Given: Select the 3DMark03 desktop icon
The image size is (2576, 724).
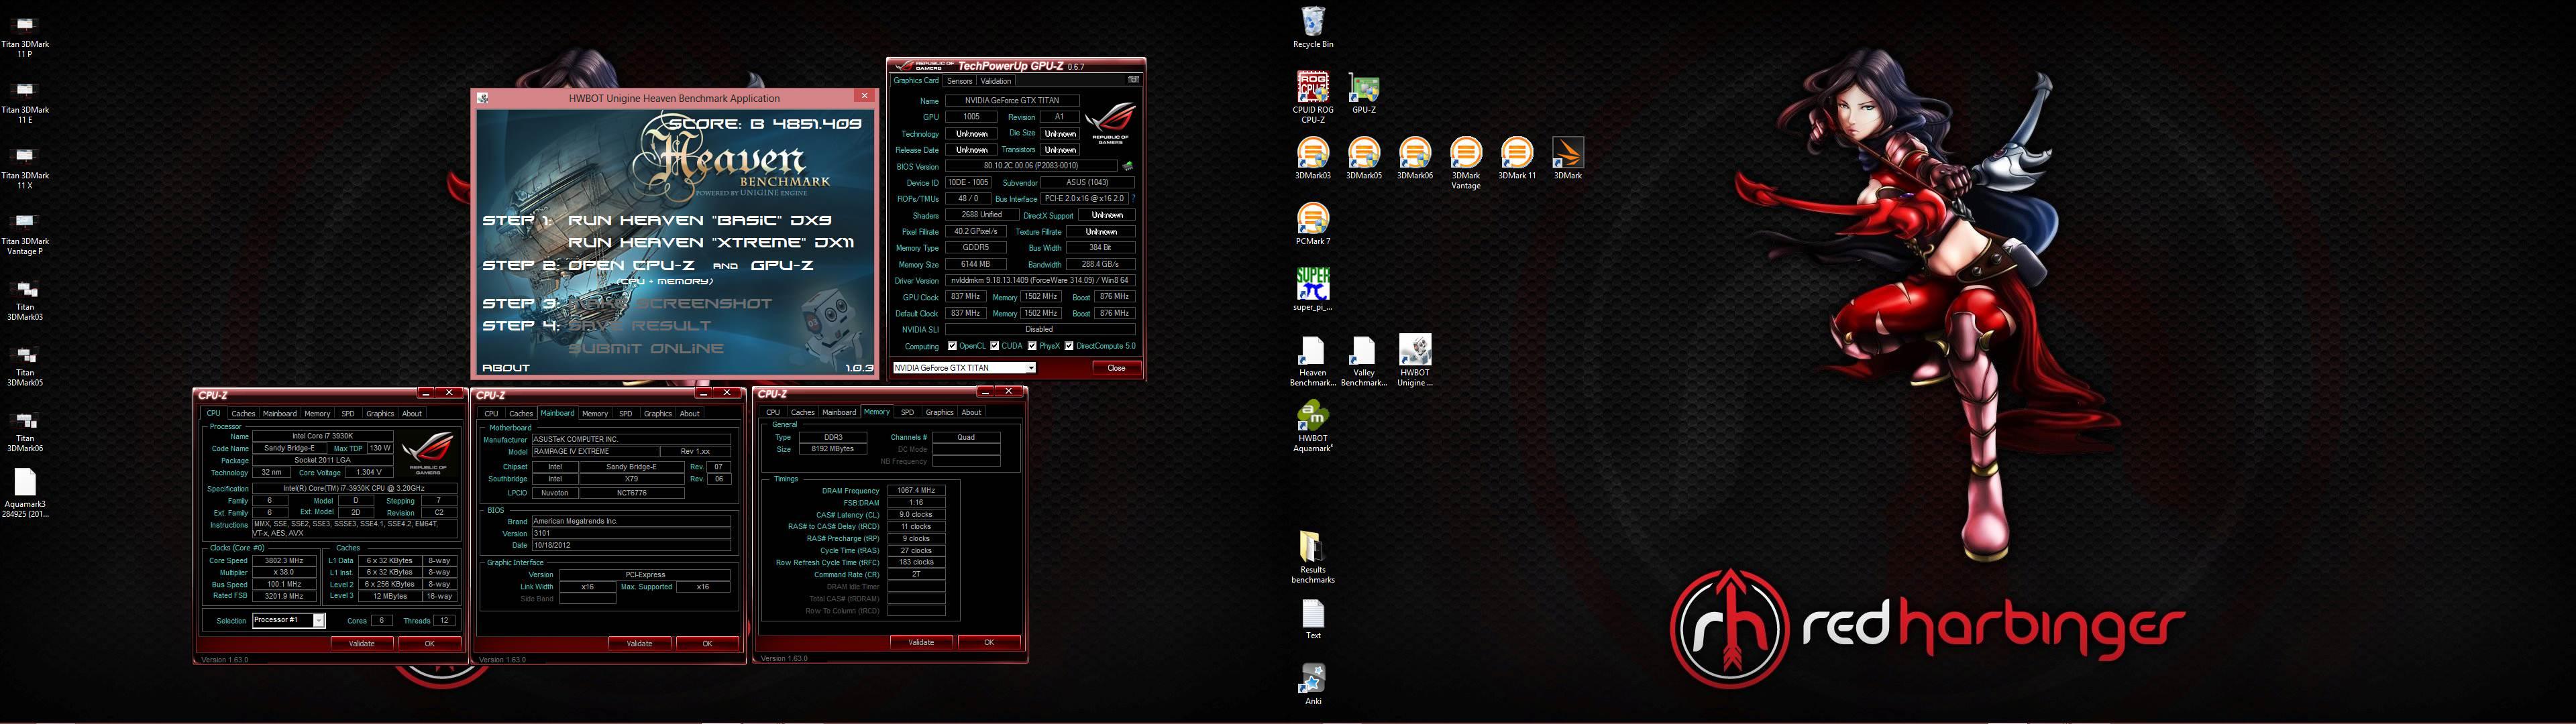Looking at the screenshot, I should 1312,158.
